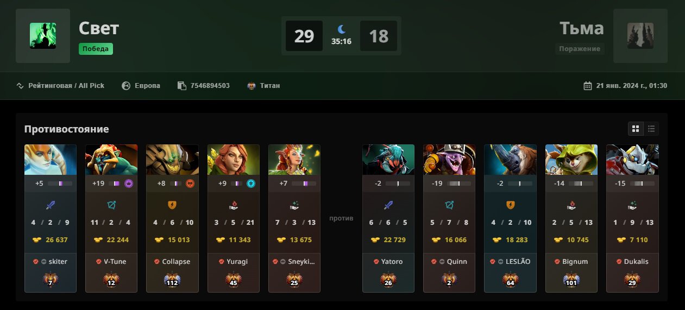Screen dimensions: 685x310
Task: Open player profile link V-Tune
Action: (115, 261)
